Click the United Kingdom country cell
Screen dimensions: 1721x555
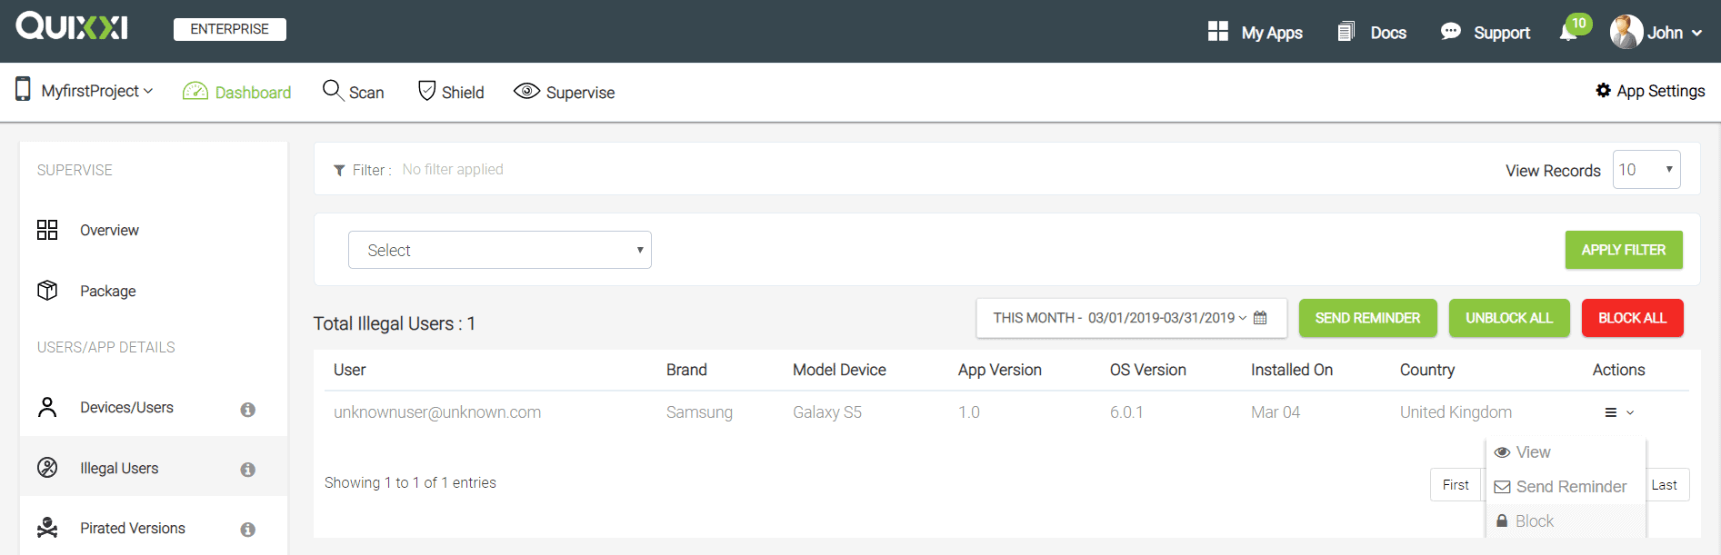tap(1456, 412)
